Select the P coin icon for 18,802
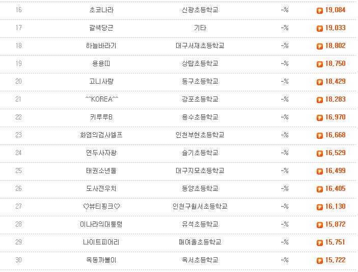Image resolution: width=358 pixels, height=272 pixels. click(x=320, y=46)
